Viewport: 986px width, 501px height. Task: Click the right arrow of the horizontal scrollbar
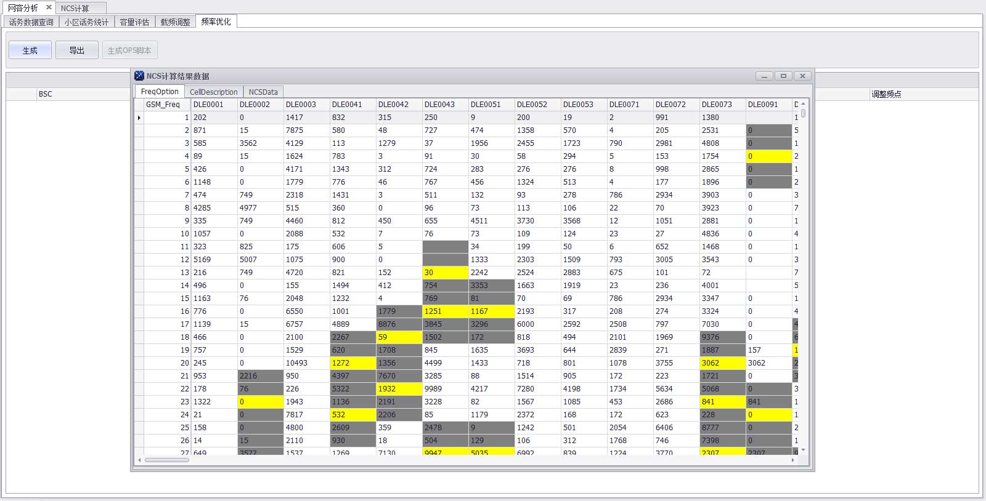tap(792, 460)
